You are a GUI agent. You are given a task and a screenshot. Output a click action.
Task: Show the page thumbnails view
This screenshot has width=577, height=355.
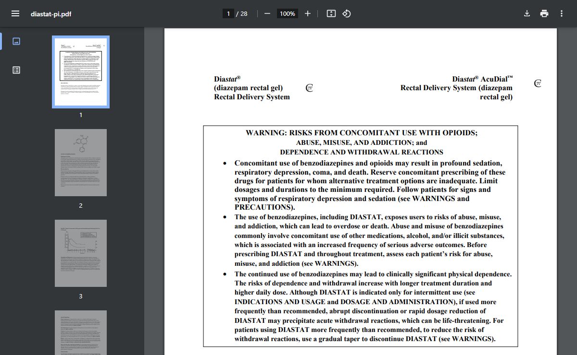pos(16,41)
